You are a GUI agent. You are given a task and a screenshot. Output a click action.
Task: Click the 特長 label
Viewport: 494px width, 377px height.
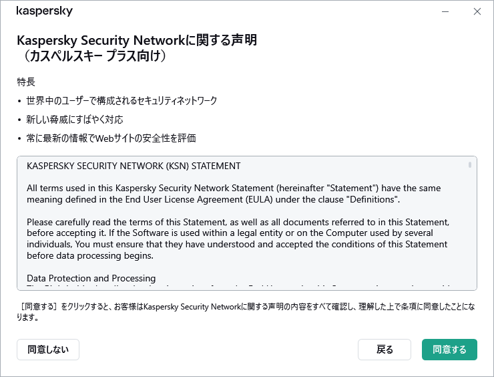pos(26,82)
